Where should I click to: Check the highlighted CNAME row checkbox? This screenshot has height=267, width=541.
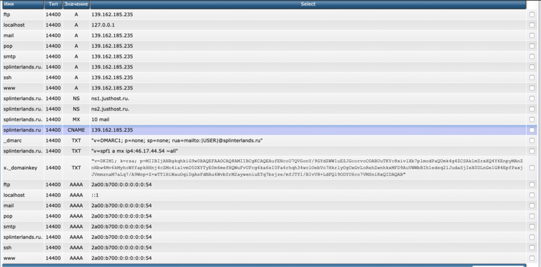[532, 130]
